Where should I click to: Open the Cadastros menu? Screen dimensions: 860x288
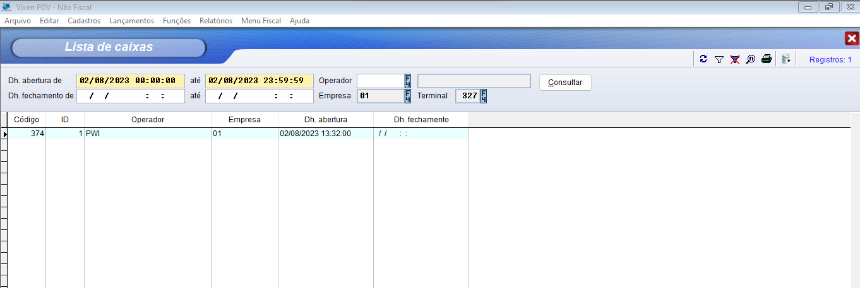(x=84, y=21)
